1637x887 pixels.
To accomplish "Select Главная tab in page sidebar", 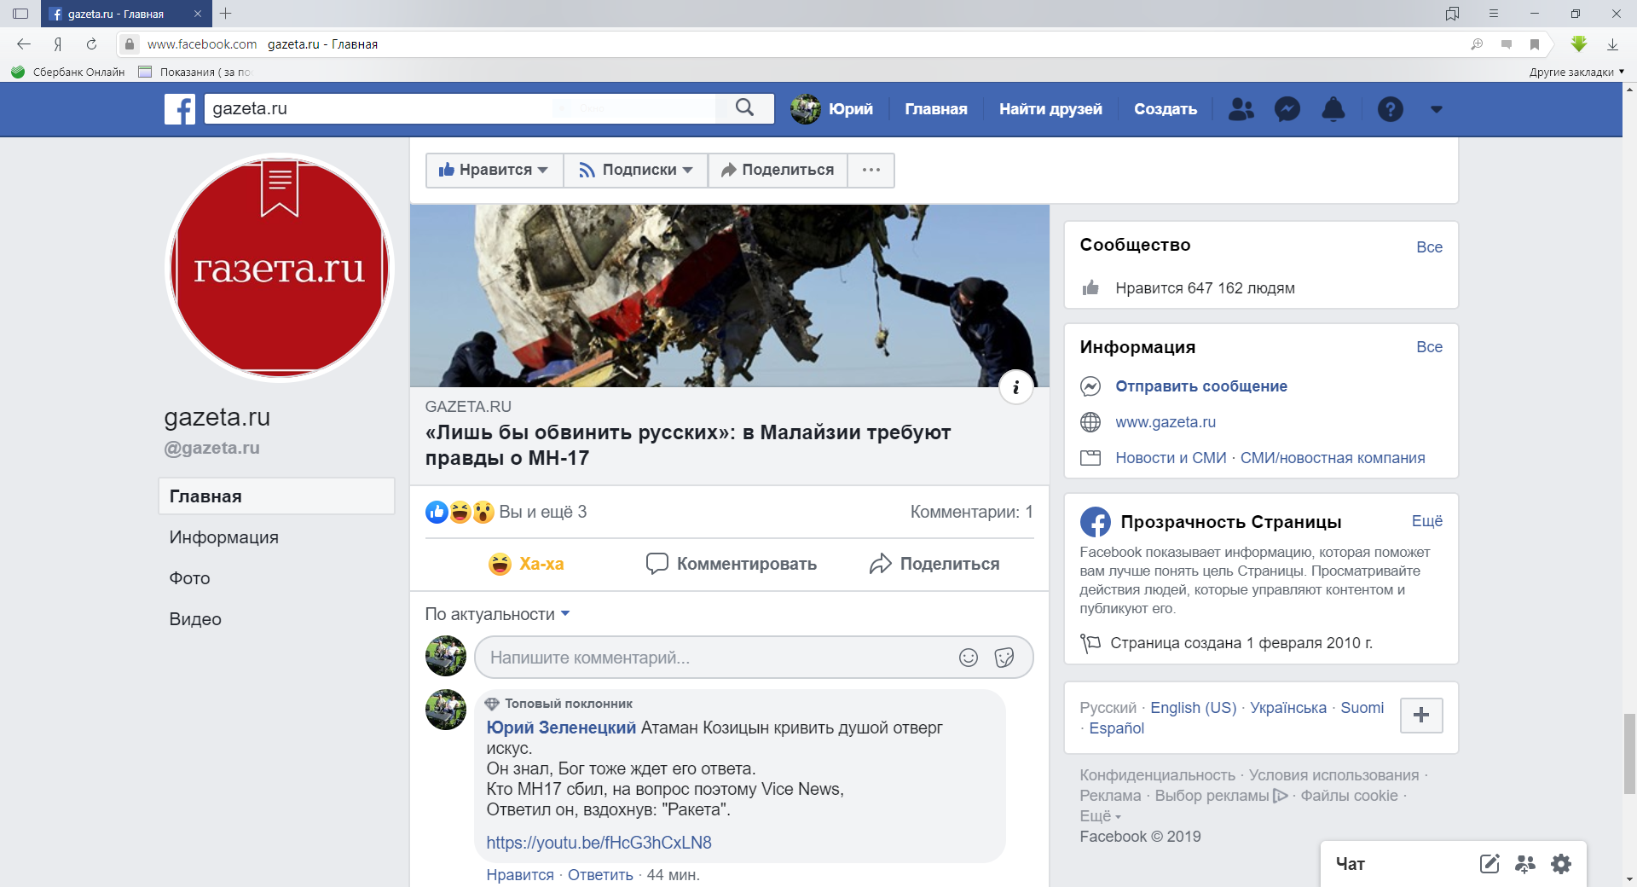I will coord(276,496).
